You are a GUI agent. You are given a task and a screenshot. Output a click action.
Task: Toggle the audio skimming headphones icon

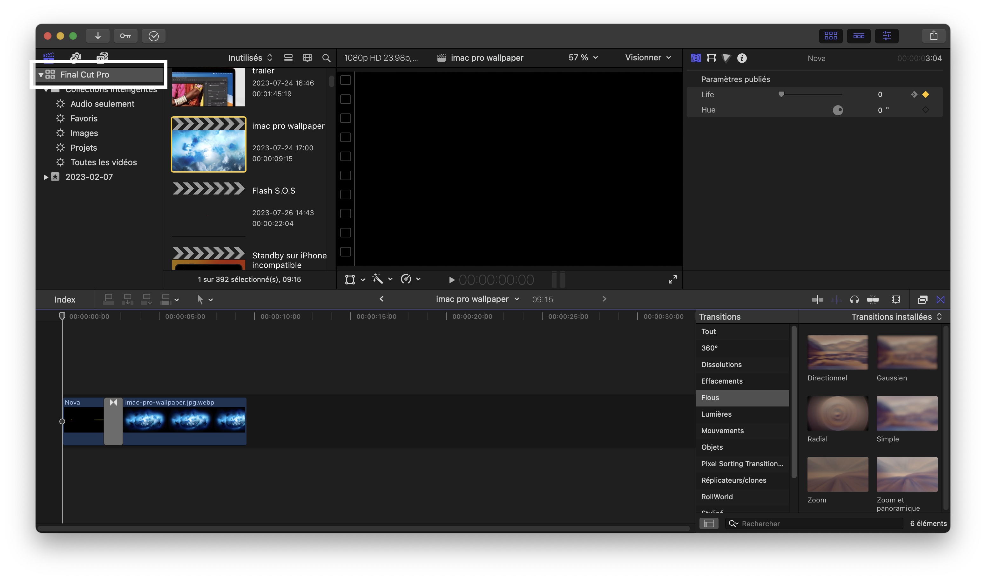(854, 300)
